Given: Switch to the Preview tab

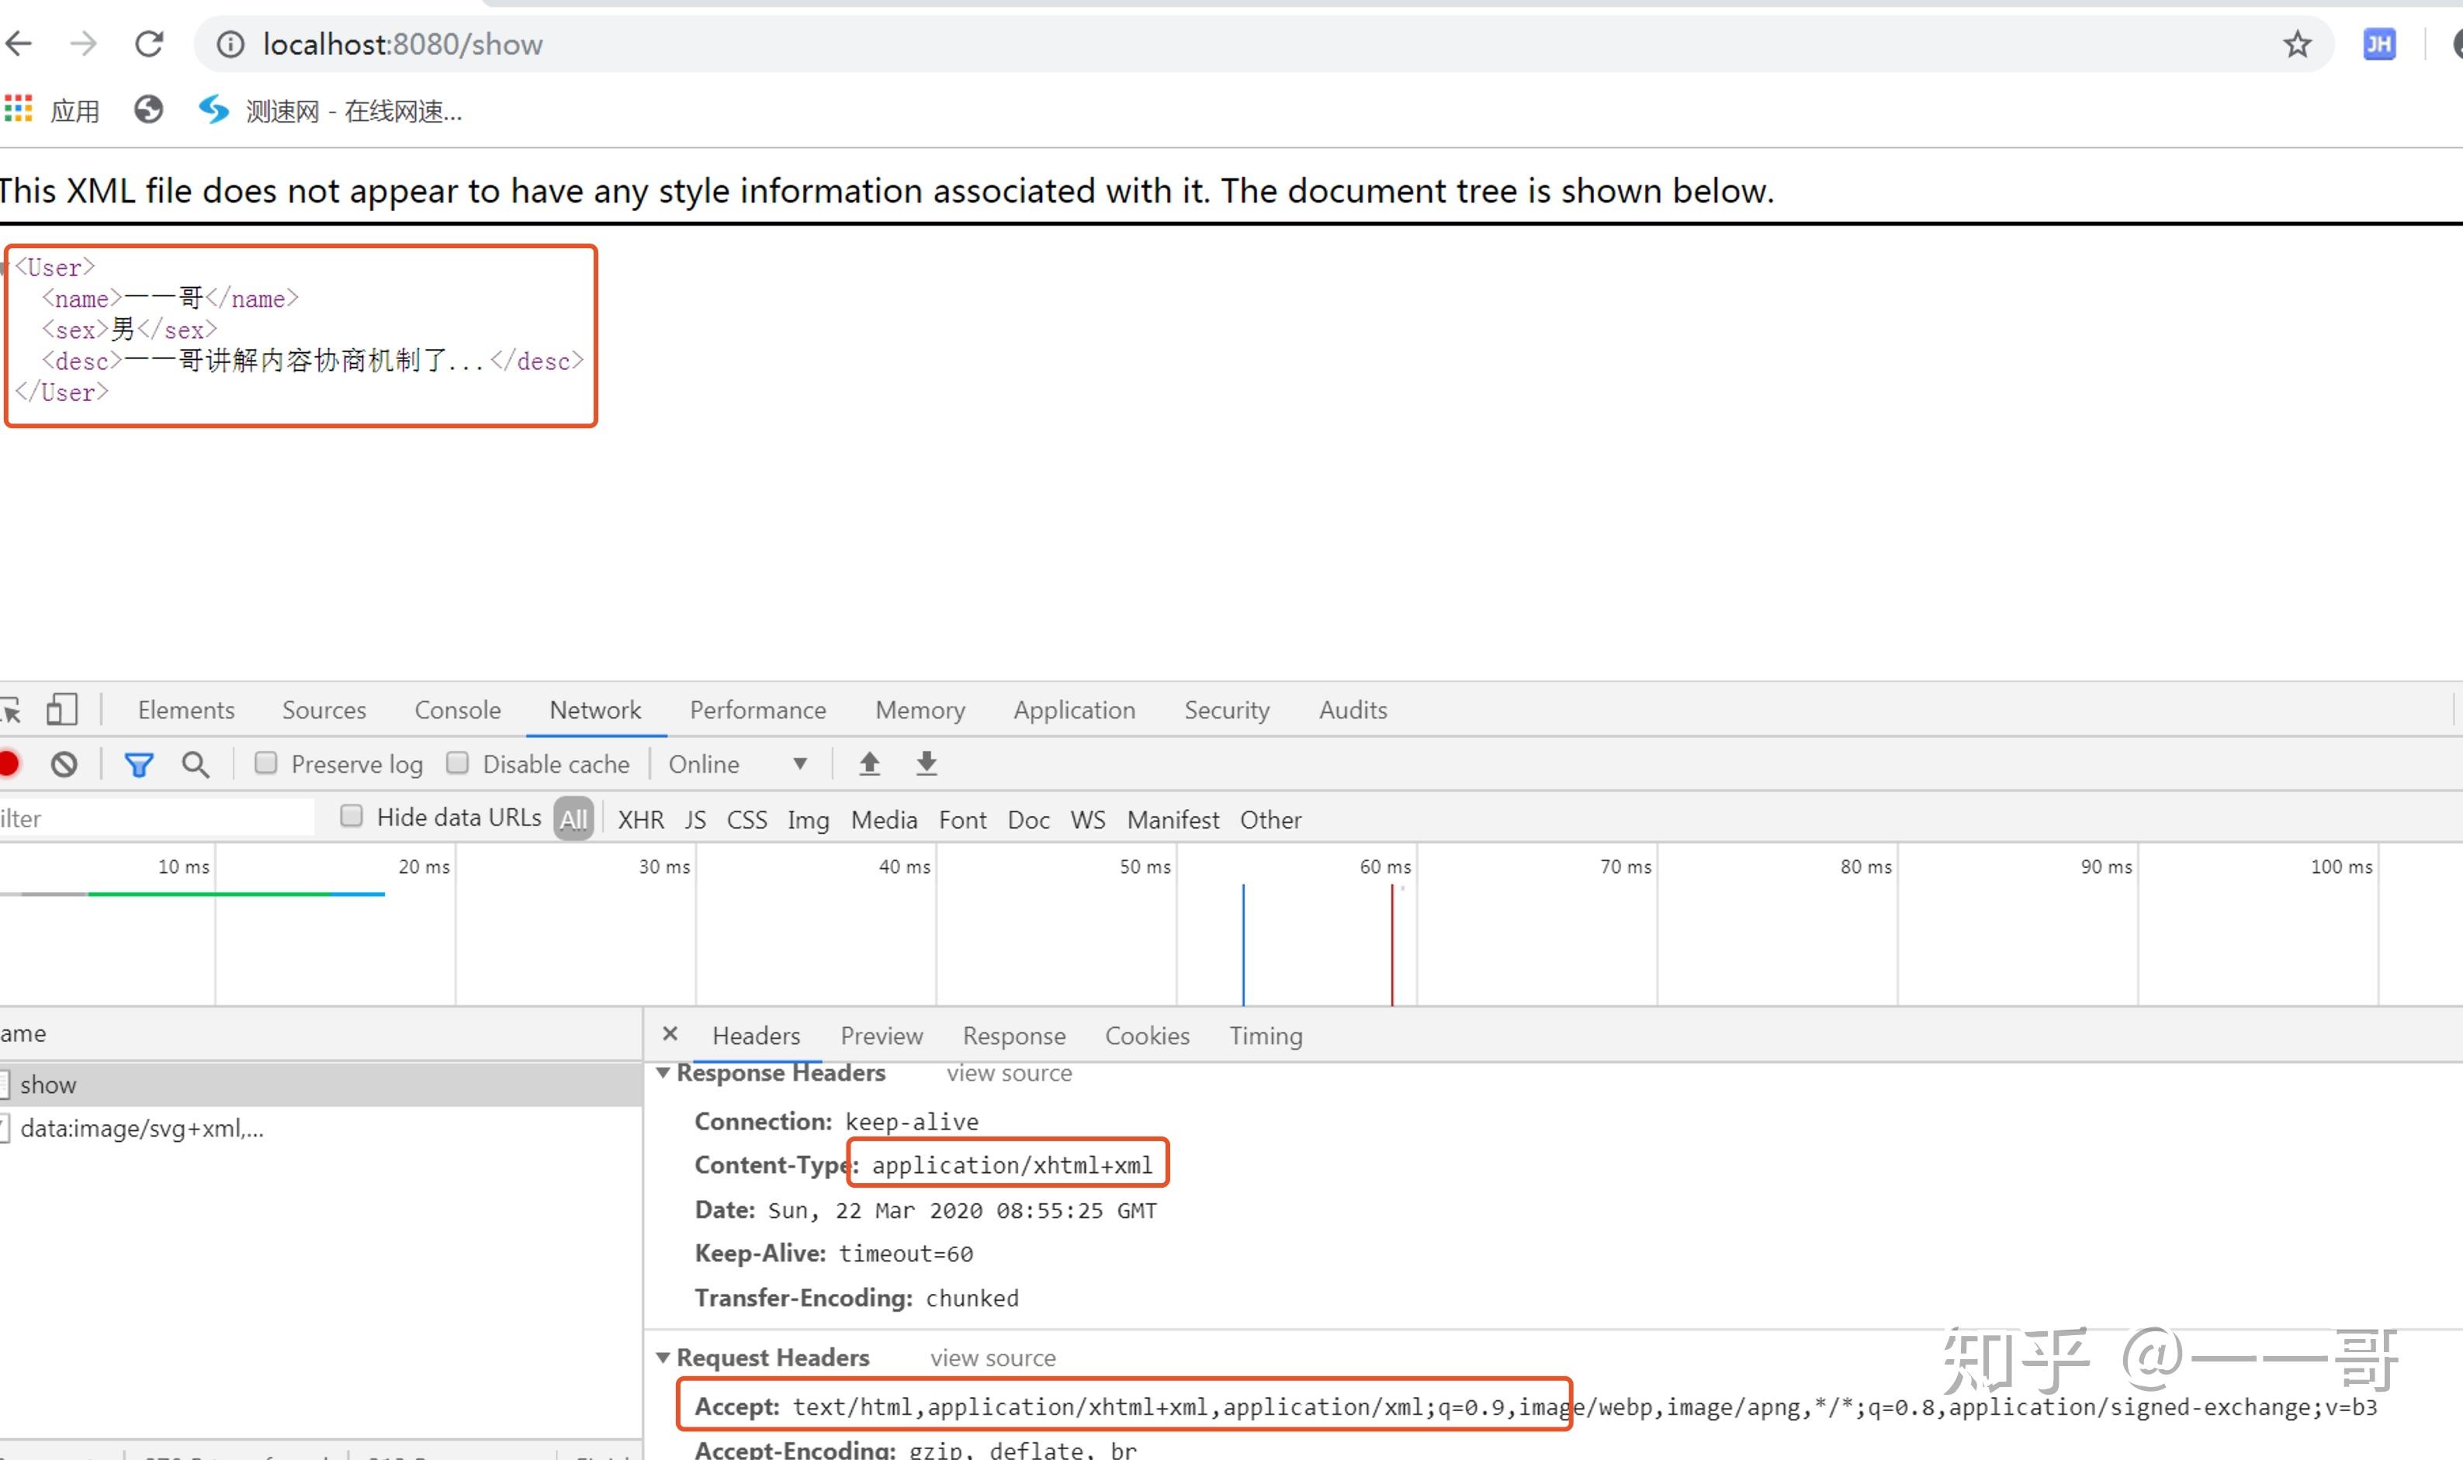Looking at the screenshot, I should (x=881, y=1035).
